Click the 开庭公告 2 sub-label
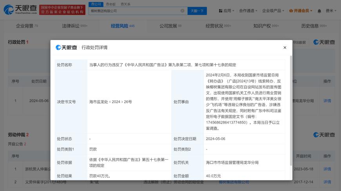 coord(17,144)
